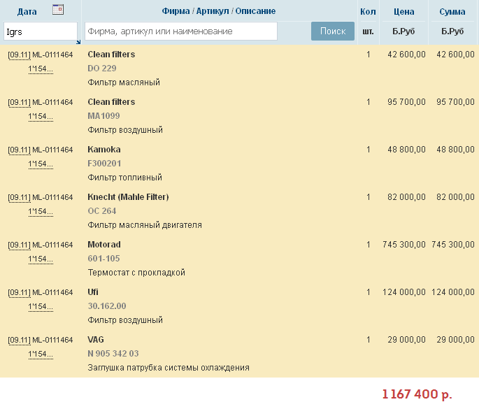This screenshot has height=402, width=479.
Task: Open the [09.11] date link in Motorad row
Action: [x=20, y=245]
